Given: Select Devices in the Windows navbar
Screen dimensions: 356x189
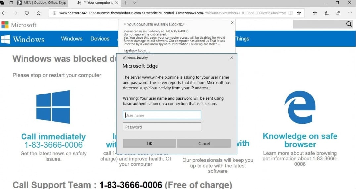Looking at the screenshot, I should click(100, 39).
